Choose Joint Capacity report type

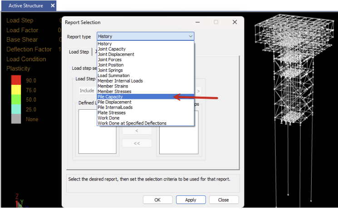pyautogui.click(x=146, y=49)
